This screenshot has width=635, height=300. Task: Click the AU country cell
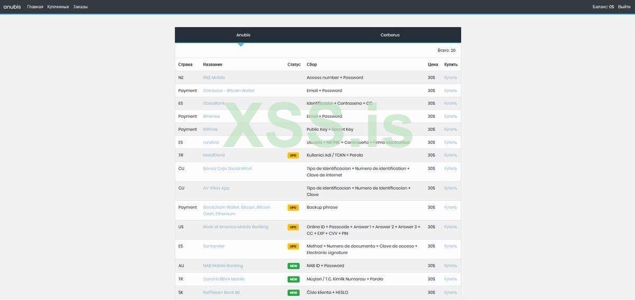pyautogui.click(x=182, y=266)
